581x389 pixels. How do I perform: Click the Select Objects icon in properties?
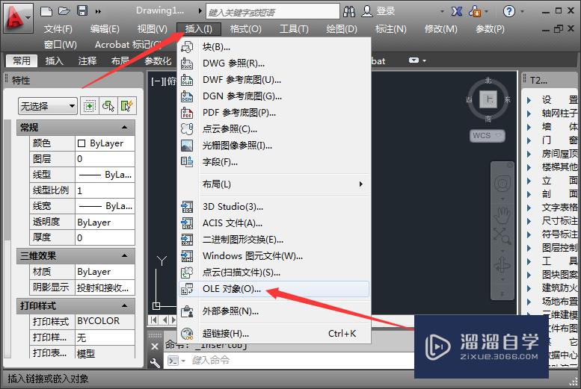coord(108,106)
